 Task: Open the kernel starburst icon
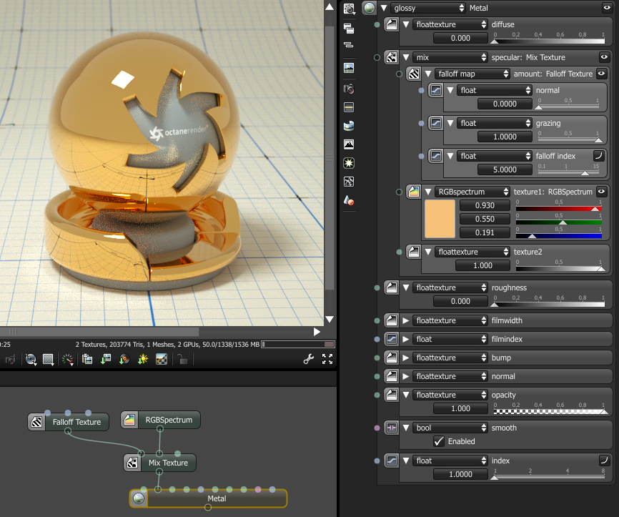(x=349, y=163)
